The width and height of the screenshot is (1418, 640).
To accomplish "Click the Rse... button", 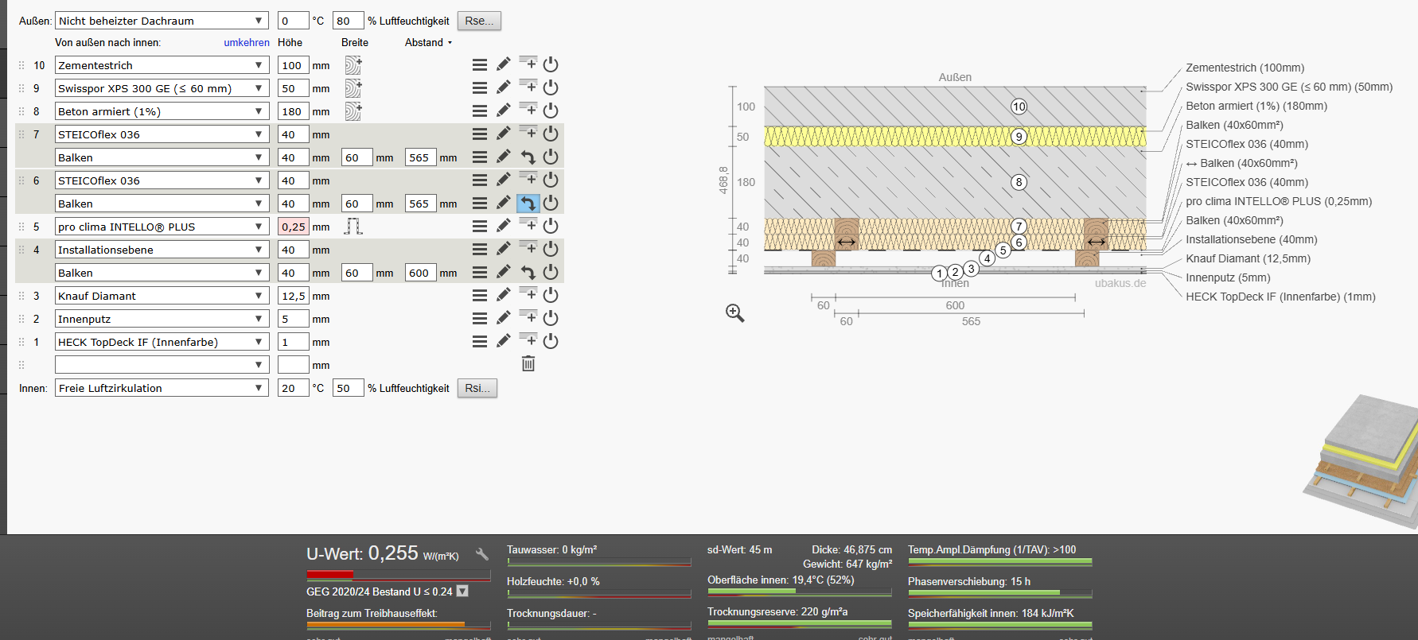I will click(x=479, y=21).
